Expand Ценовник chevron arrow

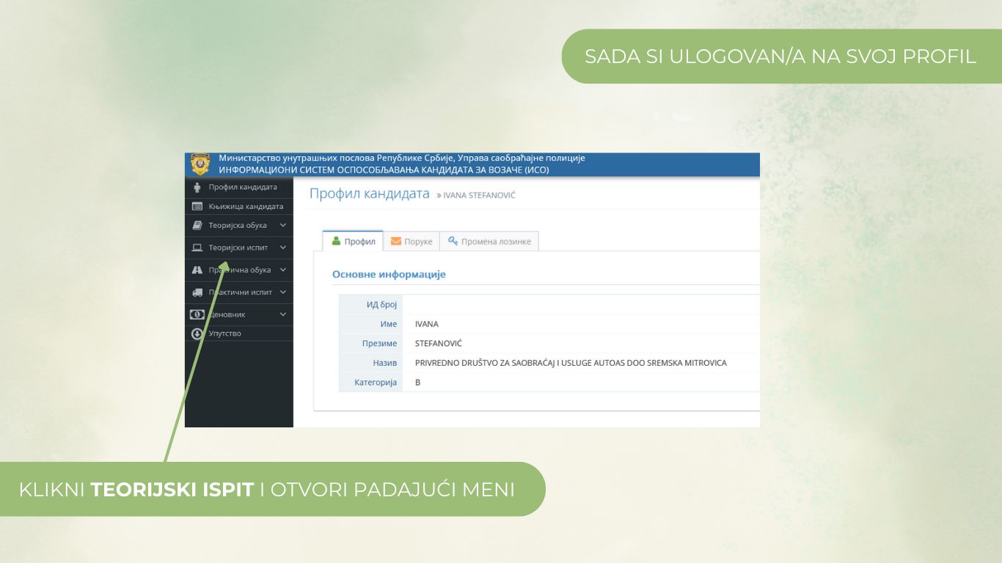(x=283, y=314)
